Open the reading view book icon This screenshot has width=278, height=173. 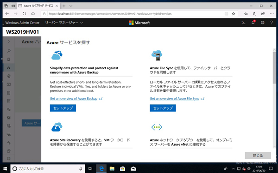point(227,14)
